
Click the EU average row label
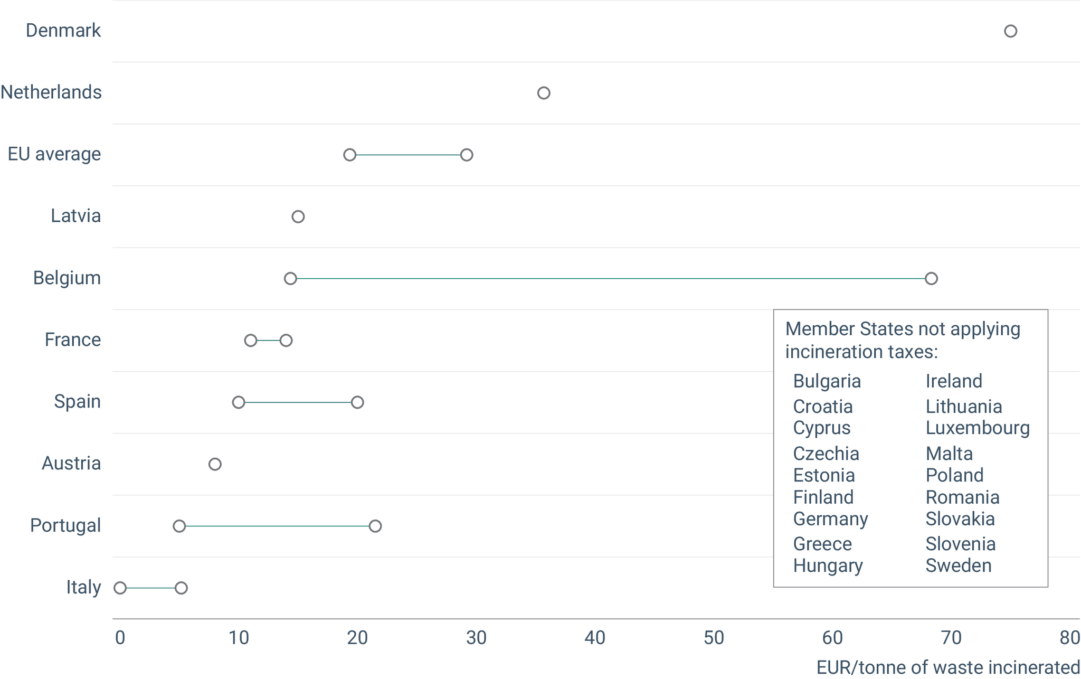coord(54,154)
